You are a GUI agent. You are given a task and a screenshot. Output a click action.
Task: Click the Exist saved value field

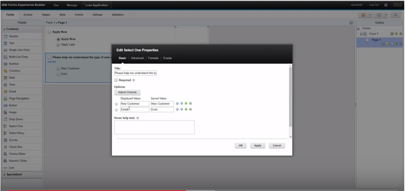[162, 110]
